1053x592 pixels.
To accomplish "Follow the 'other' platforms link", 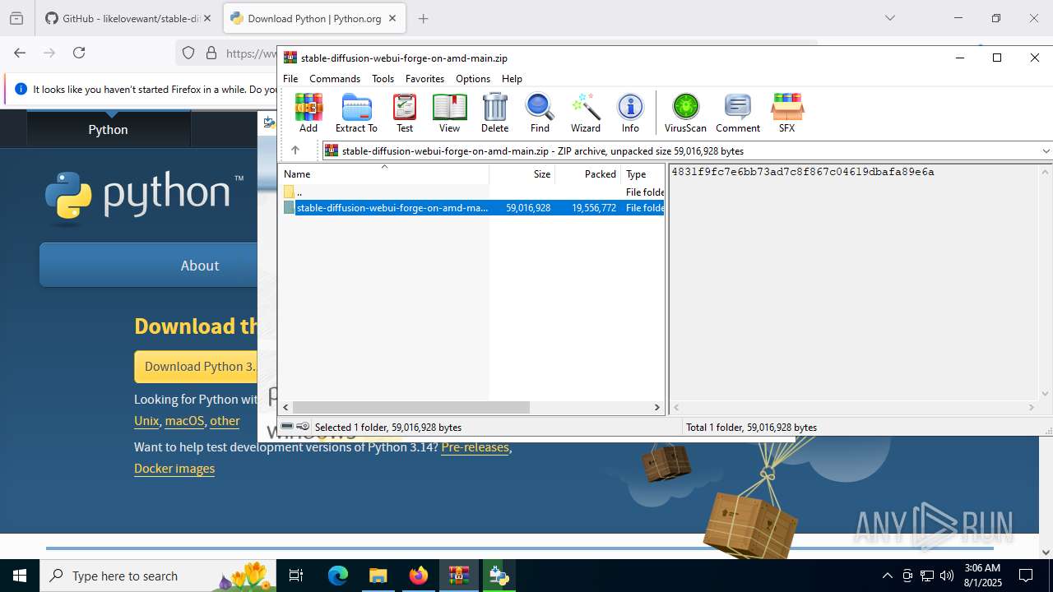I will (225, 420).
